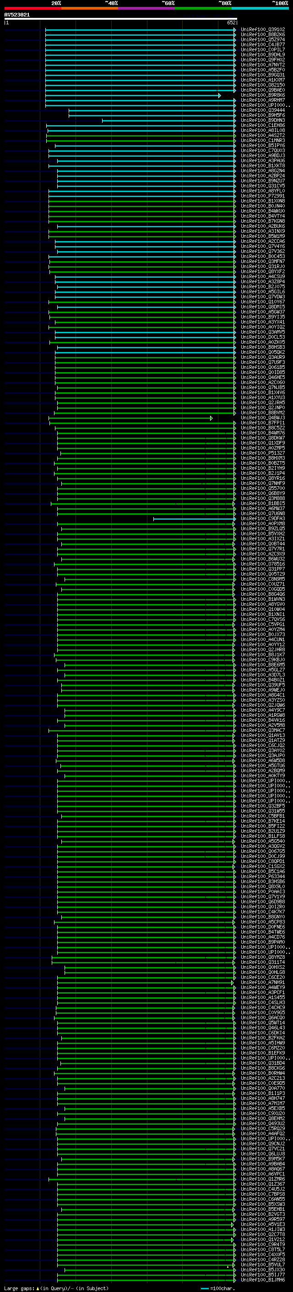Screen dimensions: 293x1292
Task: Select UniRef100_C7QVS6 label
Action: click(263, 620)
